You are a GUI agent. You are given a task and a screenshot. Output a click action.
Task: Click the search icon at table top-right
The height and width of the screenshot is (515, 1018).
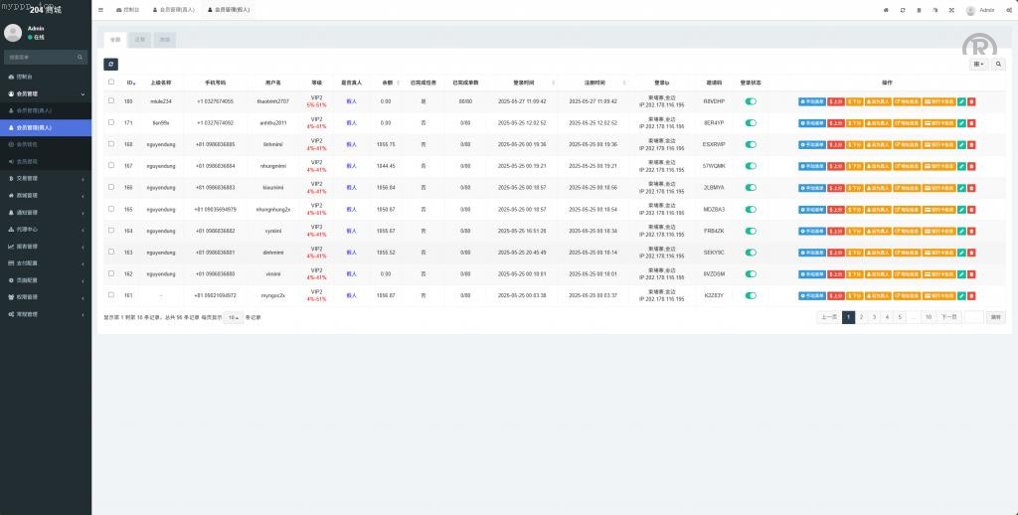(x=999, y=64)
